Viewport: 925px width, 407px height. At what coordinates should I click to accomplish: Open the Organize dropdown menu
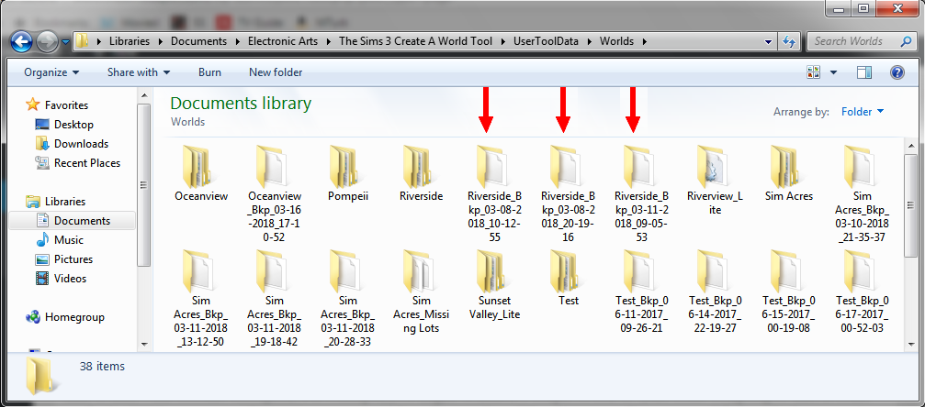51,72
